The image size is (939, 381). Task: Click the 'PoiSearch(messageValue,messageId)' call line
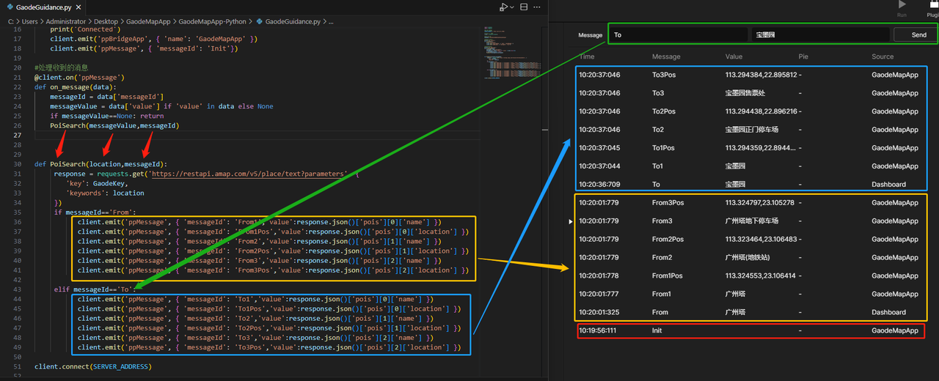tap(114, 126)
